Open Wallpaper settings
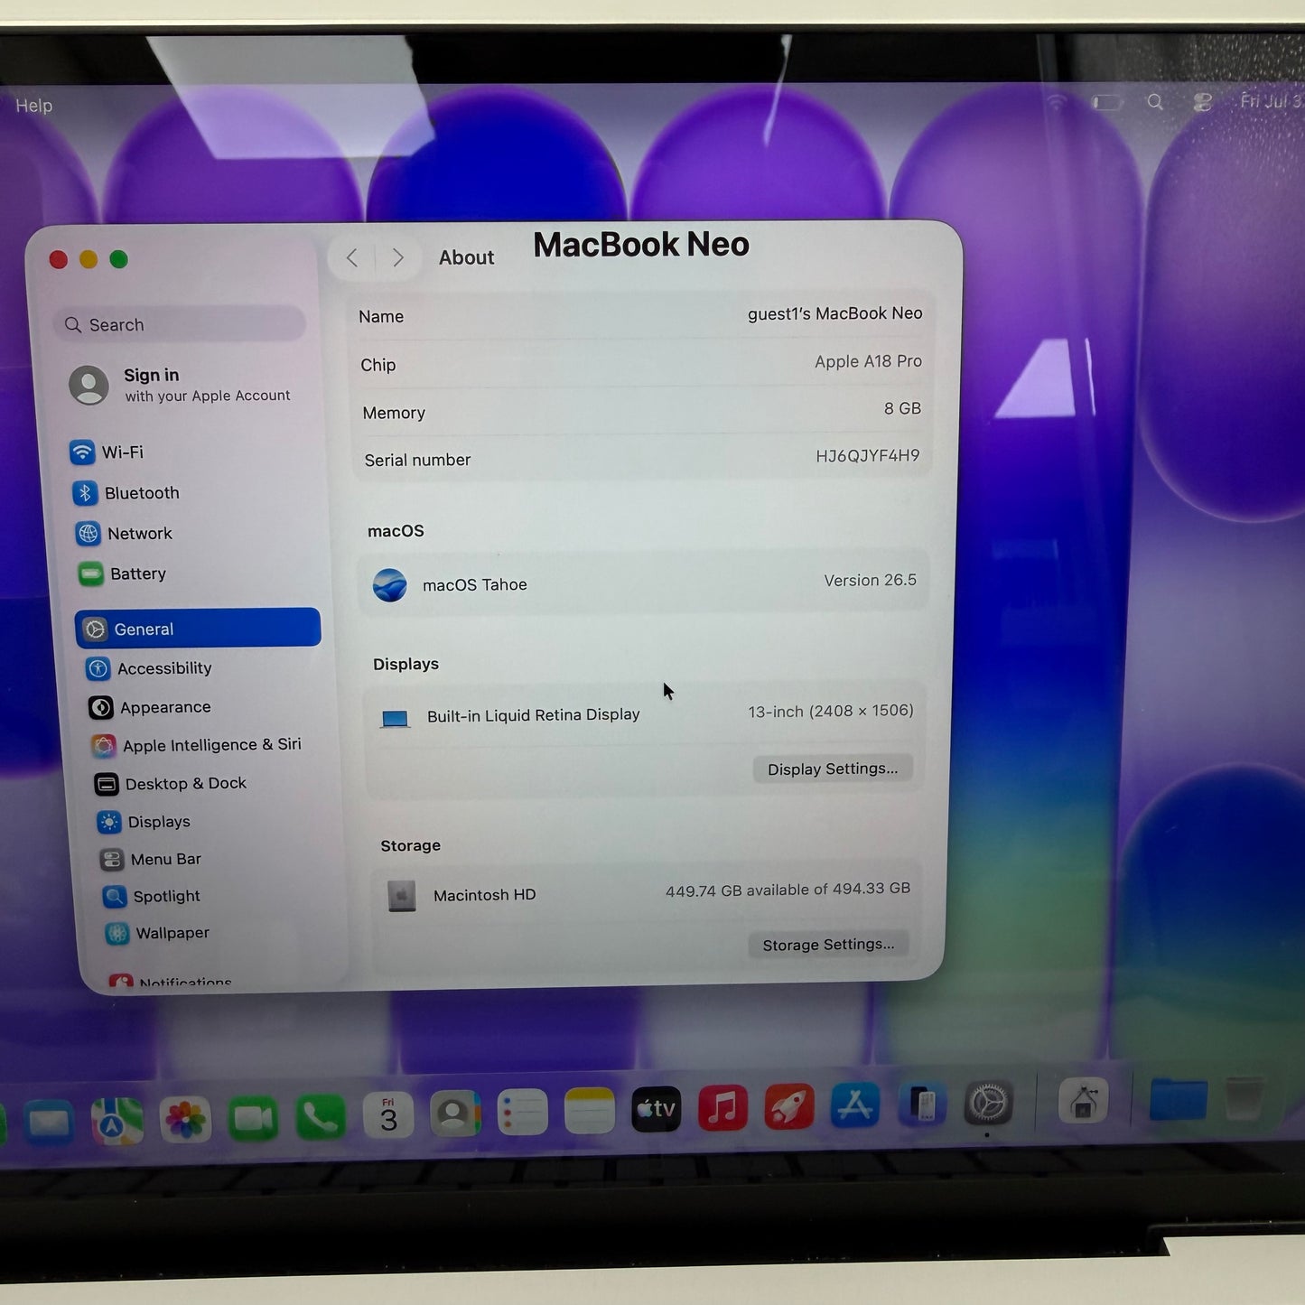1305x1305 pixels. [x=157, y=933]
